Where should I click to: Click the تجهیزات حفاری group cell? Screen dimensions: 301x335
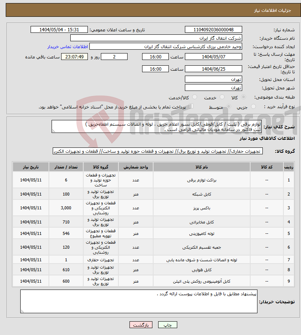(100, 260)
